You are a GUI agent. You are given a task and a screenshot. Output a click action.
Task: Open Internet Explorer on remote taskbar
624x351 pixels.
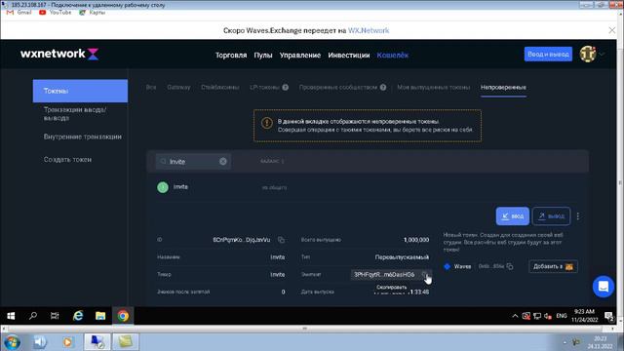pyautogui.click(x=78, y=316)
